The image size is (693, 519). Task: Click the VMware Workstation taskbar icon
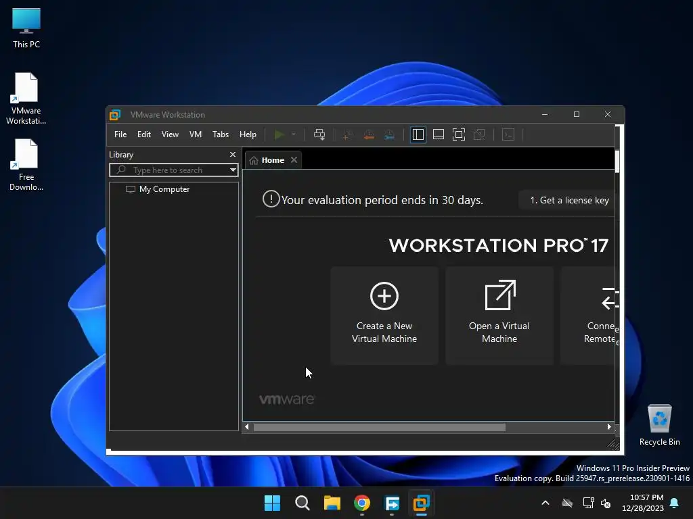click(x=421, y=503)
